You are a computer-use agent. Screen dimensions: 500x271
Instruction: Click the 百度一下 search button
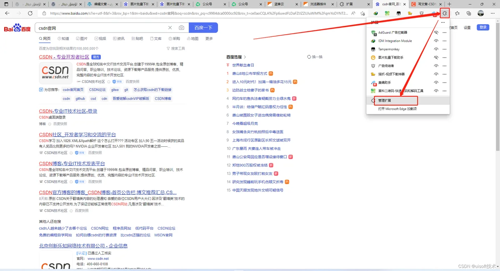pyautogui.click(x=203, y=28)
